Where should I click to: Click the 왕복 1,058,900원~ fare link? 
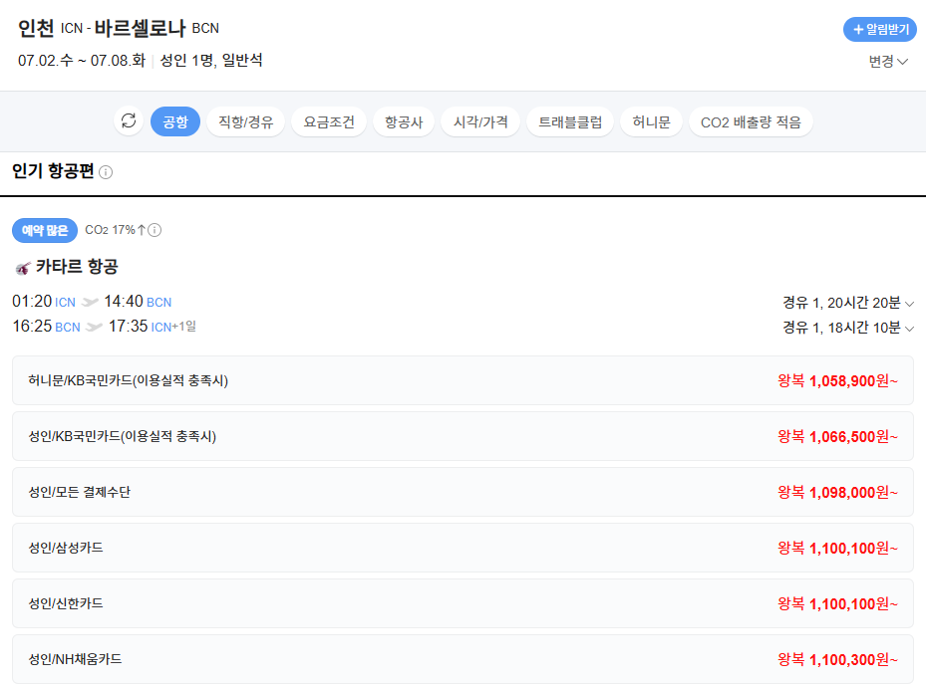click(835, 380)
